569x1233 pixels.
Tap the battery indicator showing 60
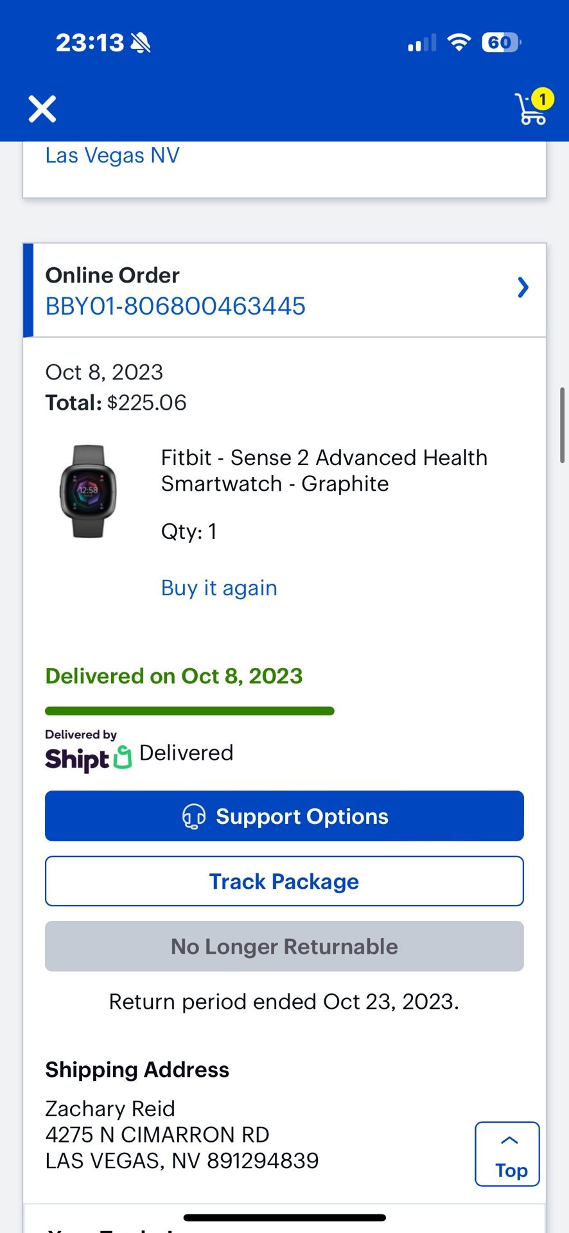[500, 41]
